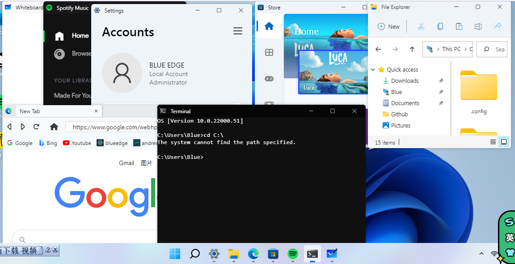Screen dimensions: 515x264
Task: Click the Copy icon in File Explorer
Action: 440,27
